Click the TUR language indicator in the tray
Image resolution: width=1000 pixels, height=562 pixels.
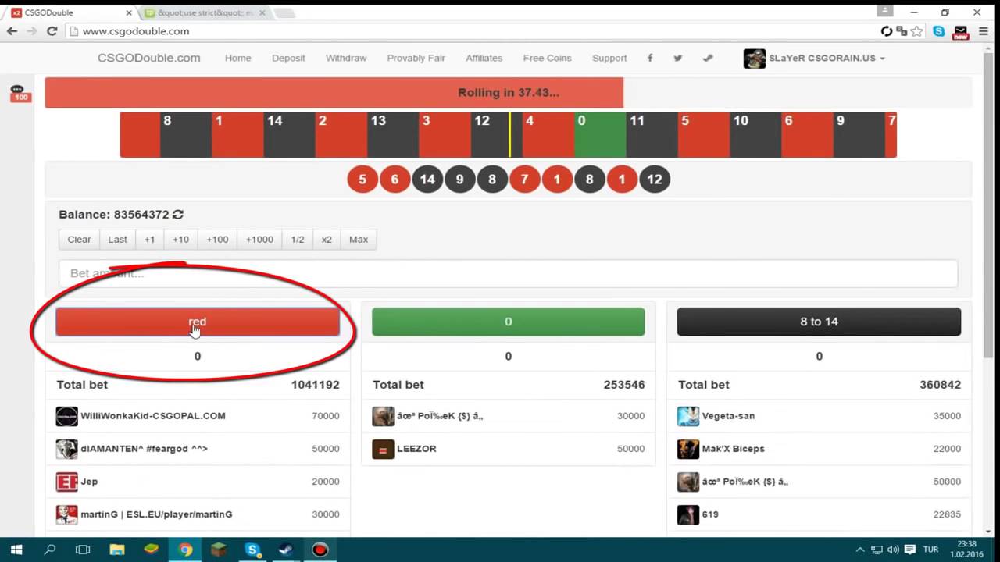tap(930, 550)
